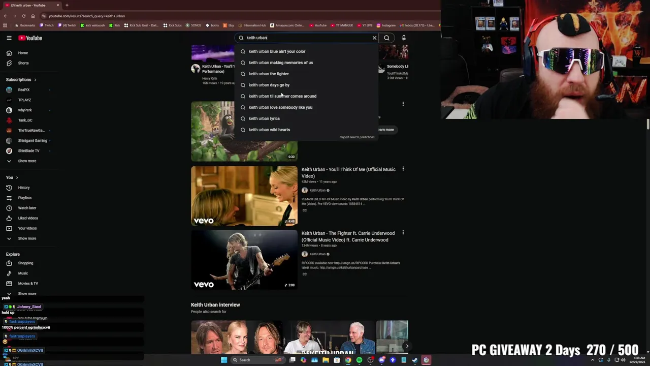650x366 pixels.
Task: Reload the page with the browser refresh icon
Action: coord(23,16)
